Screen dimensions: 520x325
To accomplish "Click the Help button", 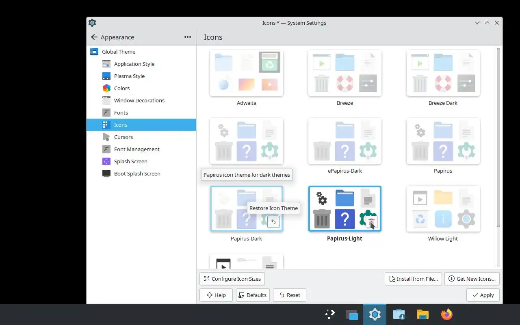I will point(216,295).
